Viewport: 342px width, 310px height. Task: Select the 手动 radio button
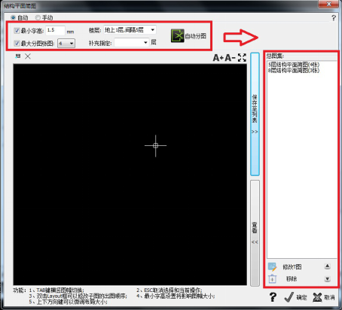38,17
